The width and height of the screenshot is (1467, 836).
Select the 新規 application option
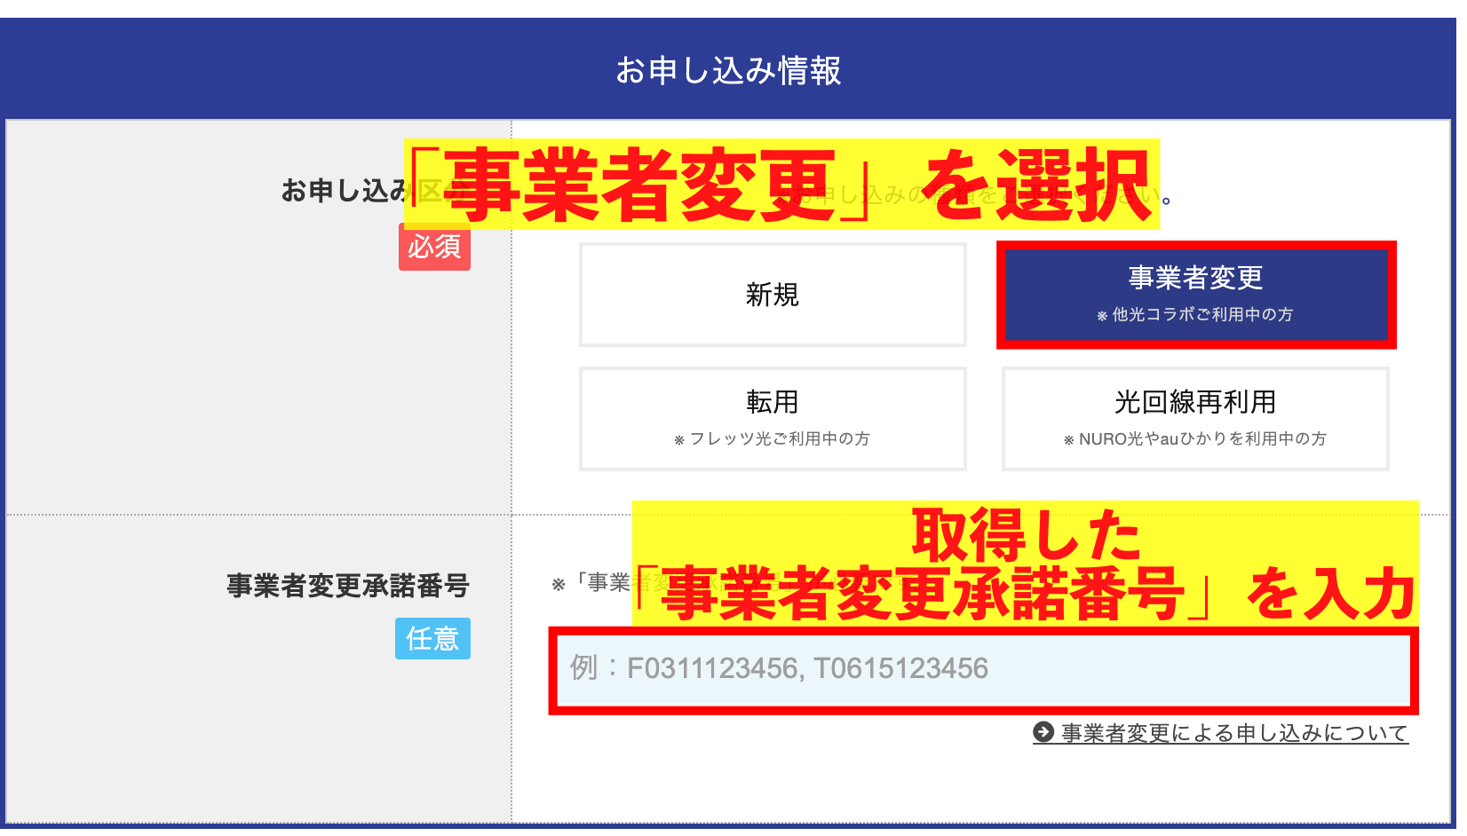pos(772,295)
